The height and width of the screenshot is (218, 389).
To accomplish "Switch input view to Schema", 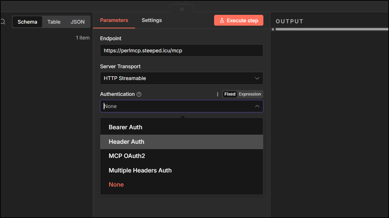I will point(27,22).
